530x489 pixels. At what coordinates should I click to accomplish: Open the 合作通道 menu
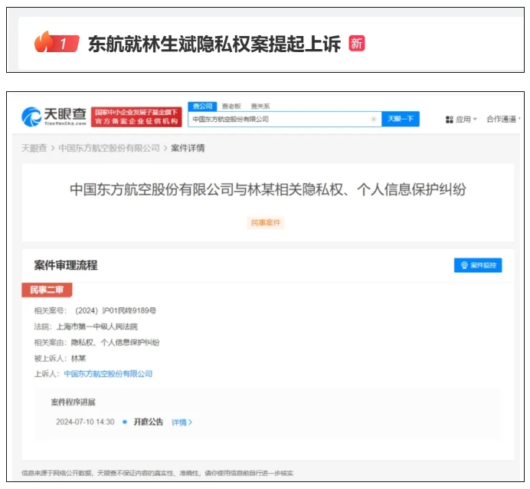pos(502,119)
